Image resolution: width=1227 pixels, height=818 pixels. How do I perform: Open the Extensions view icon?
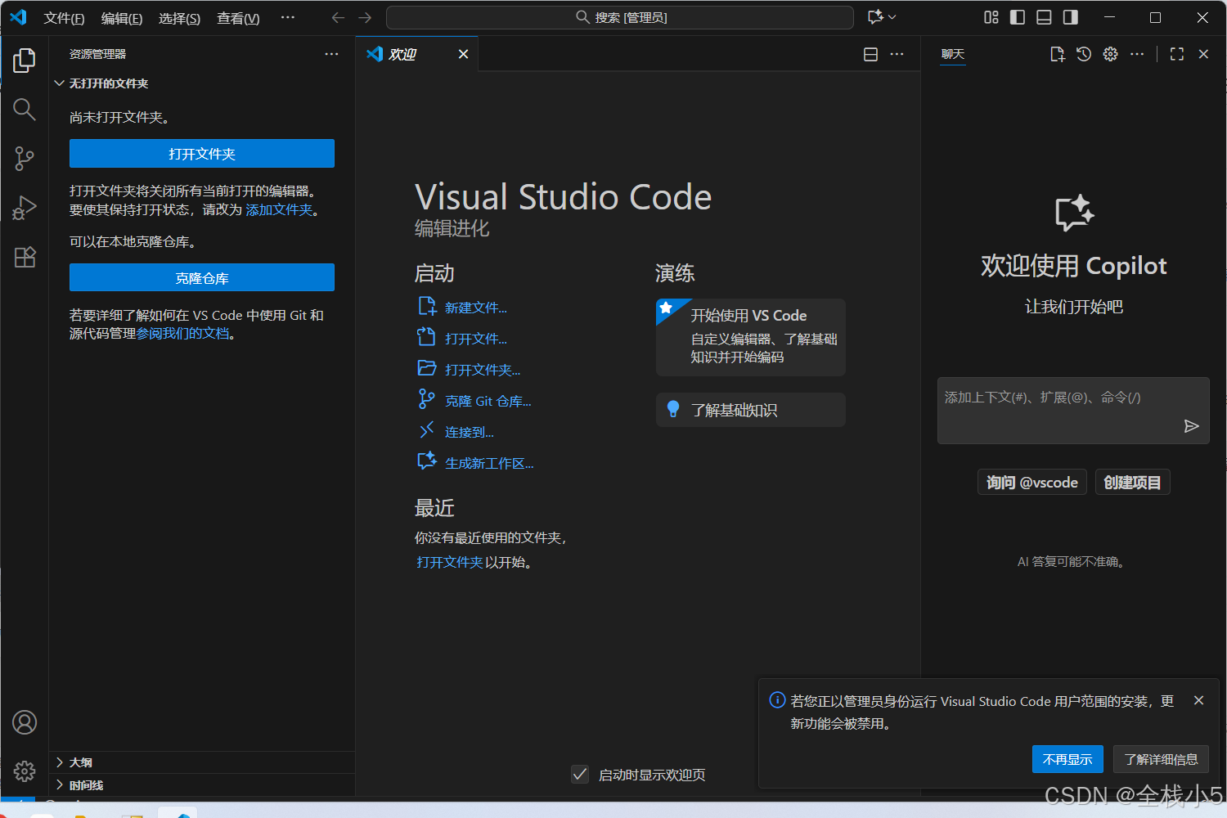tap(25, 257)
